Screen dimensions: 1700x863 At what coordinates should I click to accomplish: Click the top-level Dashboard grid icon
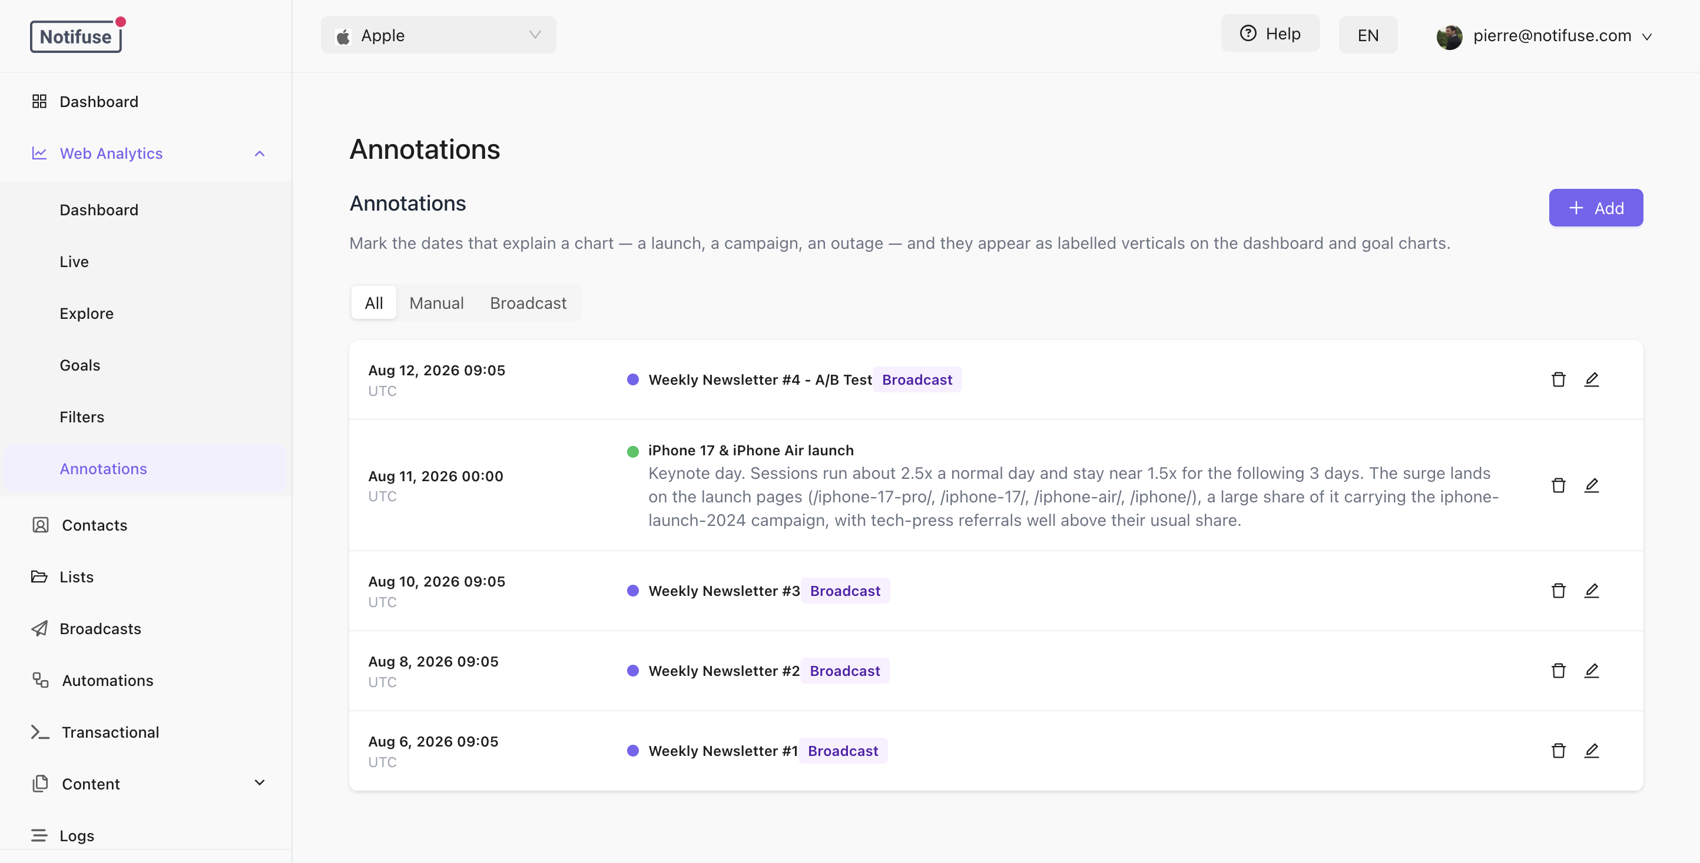[x=39, y=101]
